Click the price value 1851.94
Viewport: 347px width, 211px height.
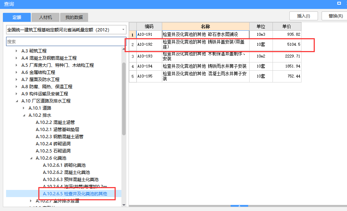293,66
